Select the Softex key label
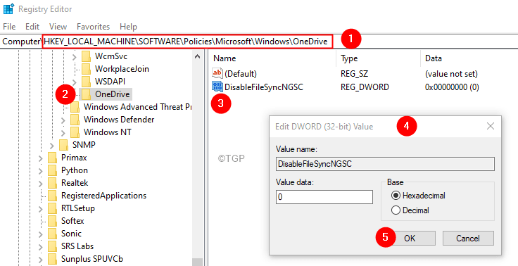Viewport: 518px width, 266px height. [72, 221]
